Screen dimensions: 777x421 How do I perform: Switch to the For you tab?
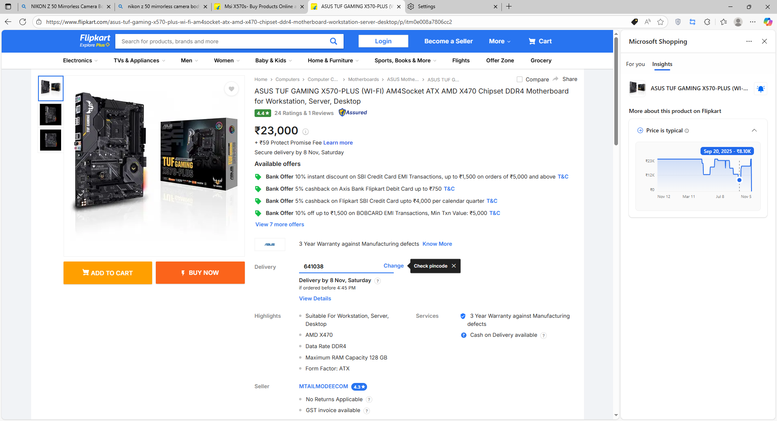point(635,64)
